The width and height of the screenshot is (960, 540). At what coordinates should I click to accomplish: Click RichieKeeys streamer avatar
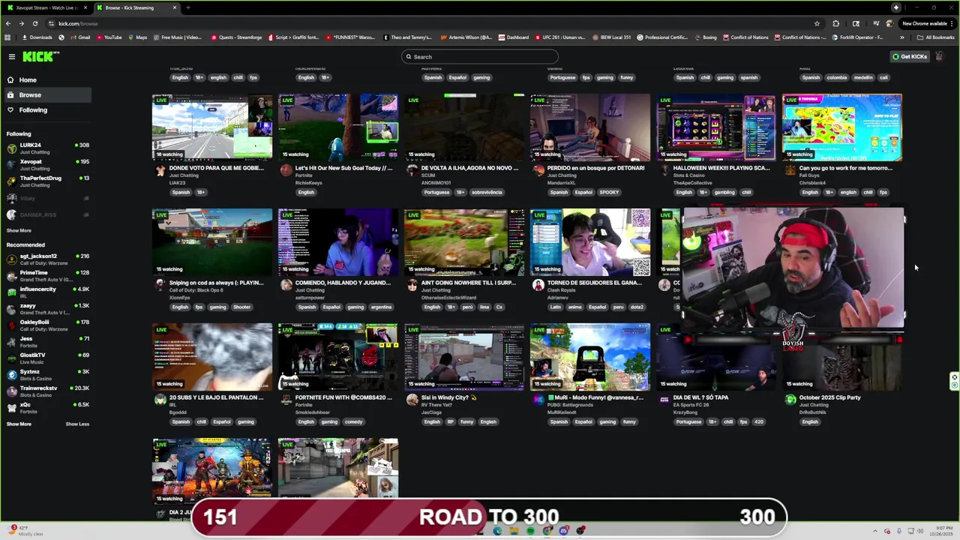(x=286, y=170)
